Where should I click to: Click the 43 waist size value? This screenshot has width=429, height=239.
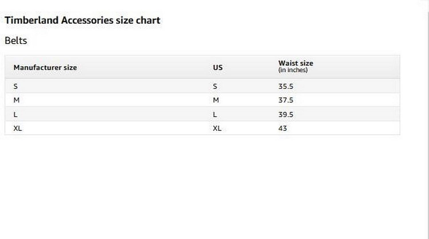(x=283, y=128)
